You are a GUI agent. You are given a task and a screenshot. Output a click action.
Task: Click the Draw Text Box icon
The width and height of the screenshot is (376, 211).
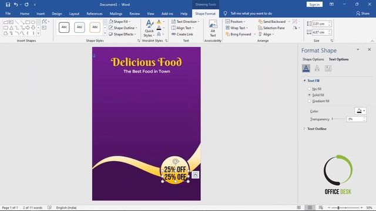44,28
